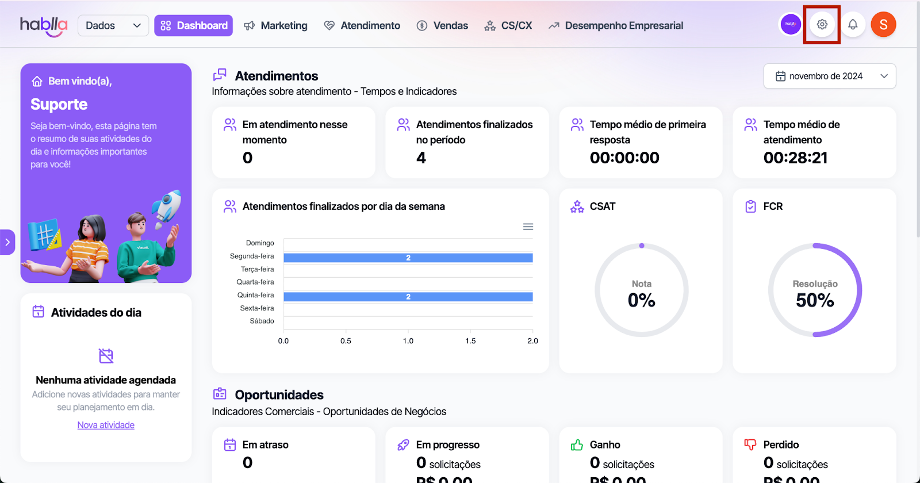Go to the Atendimento tab

click(x=362, y=25)
